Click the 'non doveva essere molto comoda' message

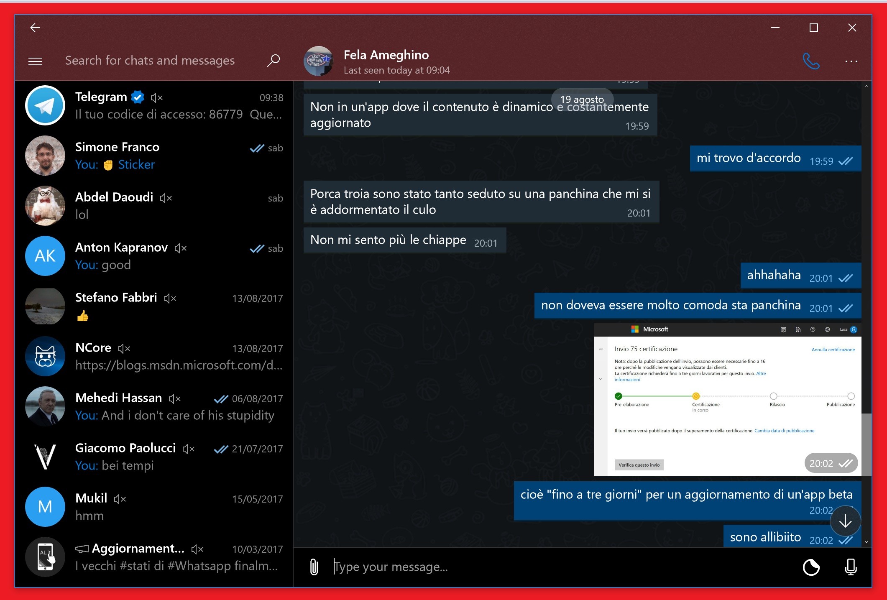coord(698,306)
